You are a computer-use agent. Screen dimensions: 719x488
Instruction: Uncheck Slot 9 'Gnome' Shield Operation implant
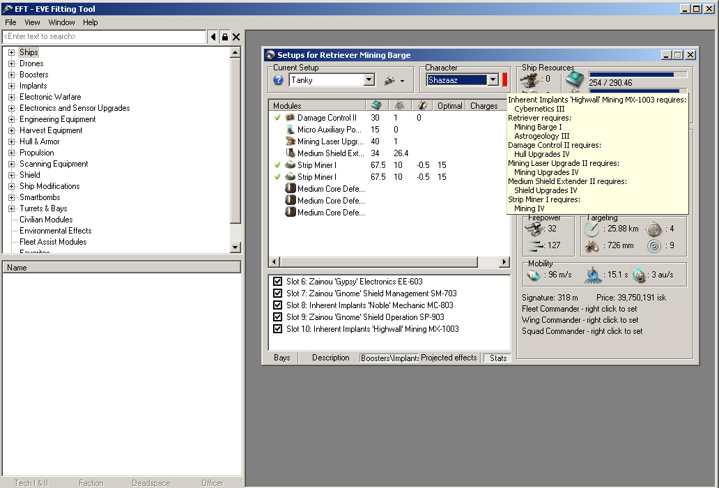tap(277, 317)
